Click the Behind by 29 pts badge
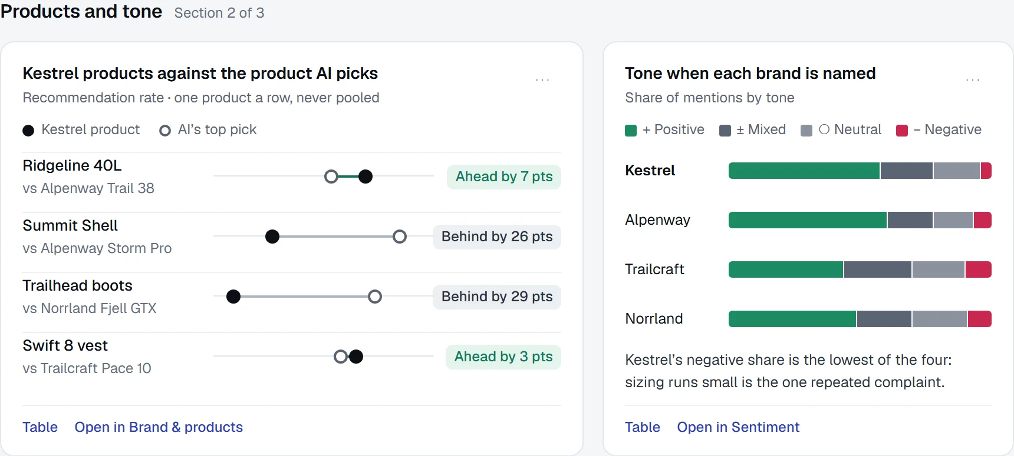The width and height of the screenshot is (1014, 456). point(497,297)
